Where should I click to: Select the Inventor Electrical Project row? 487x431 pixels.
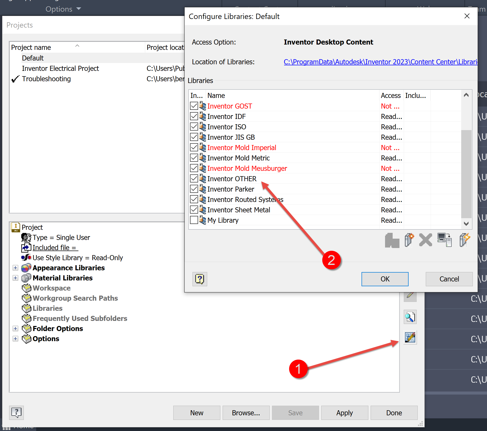[x=60, y=68]
